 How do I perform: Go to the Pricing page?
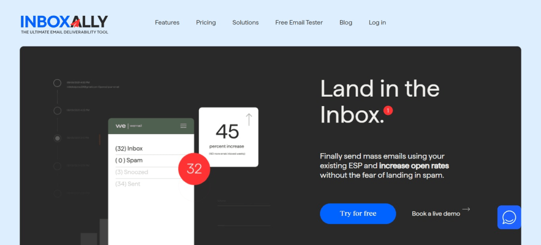(206, 22)
